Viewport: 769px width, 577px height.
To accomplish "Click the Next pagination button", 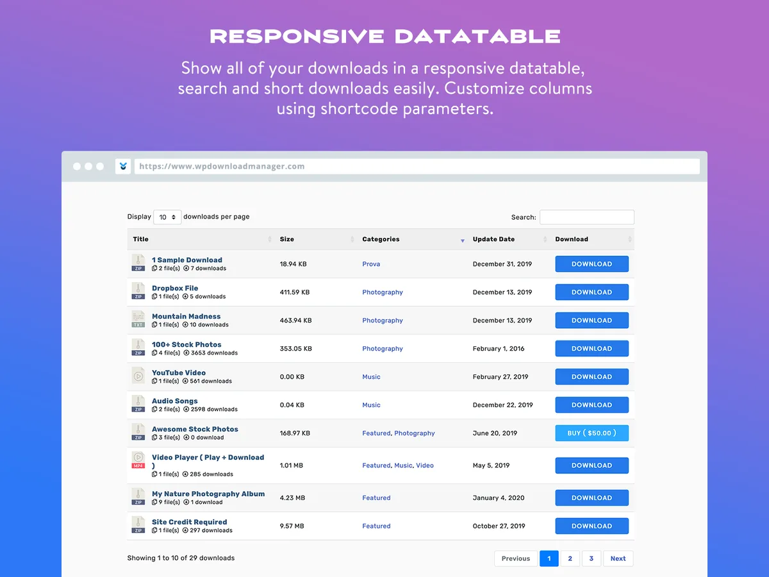I will click(618, 558).
